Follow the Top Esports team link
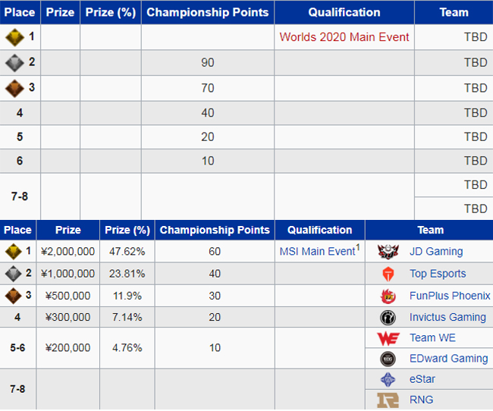This screenshot has width=493, height=411. 438,274
